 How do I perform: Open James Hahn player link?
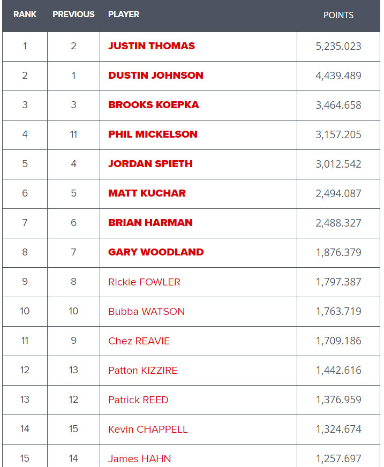139,459
